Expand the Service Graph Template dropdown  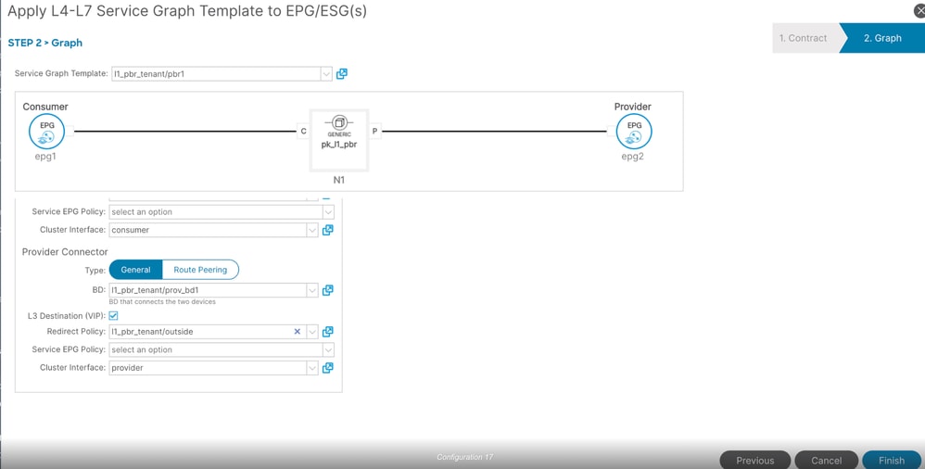pyautogui.click(x=326, y=74)
